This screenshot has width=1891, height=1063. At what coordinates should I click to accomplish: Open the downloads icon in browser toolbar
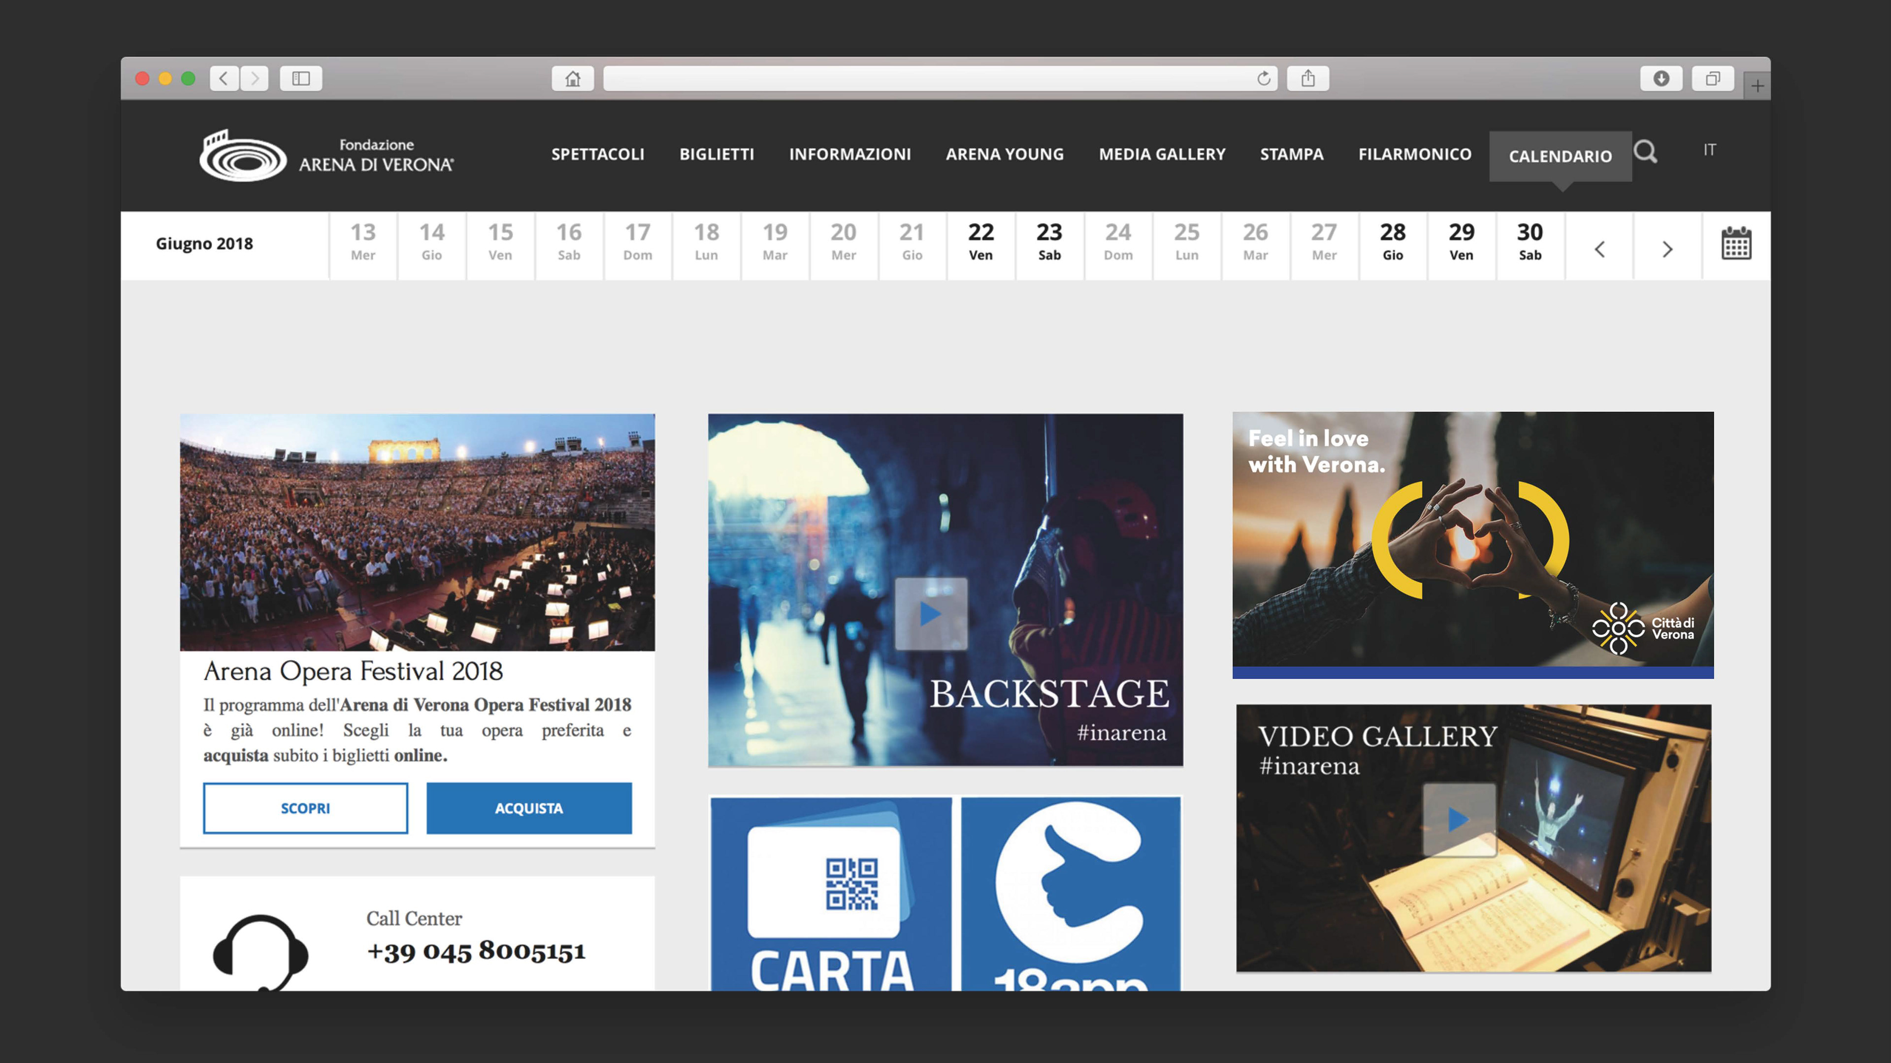[x=1661, y=79]
